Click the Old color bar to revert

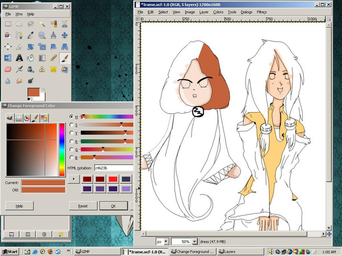[43, 190]
